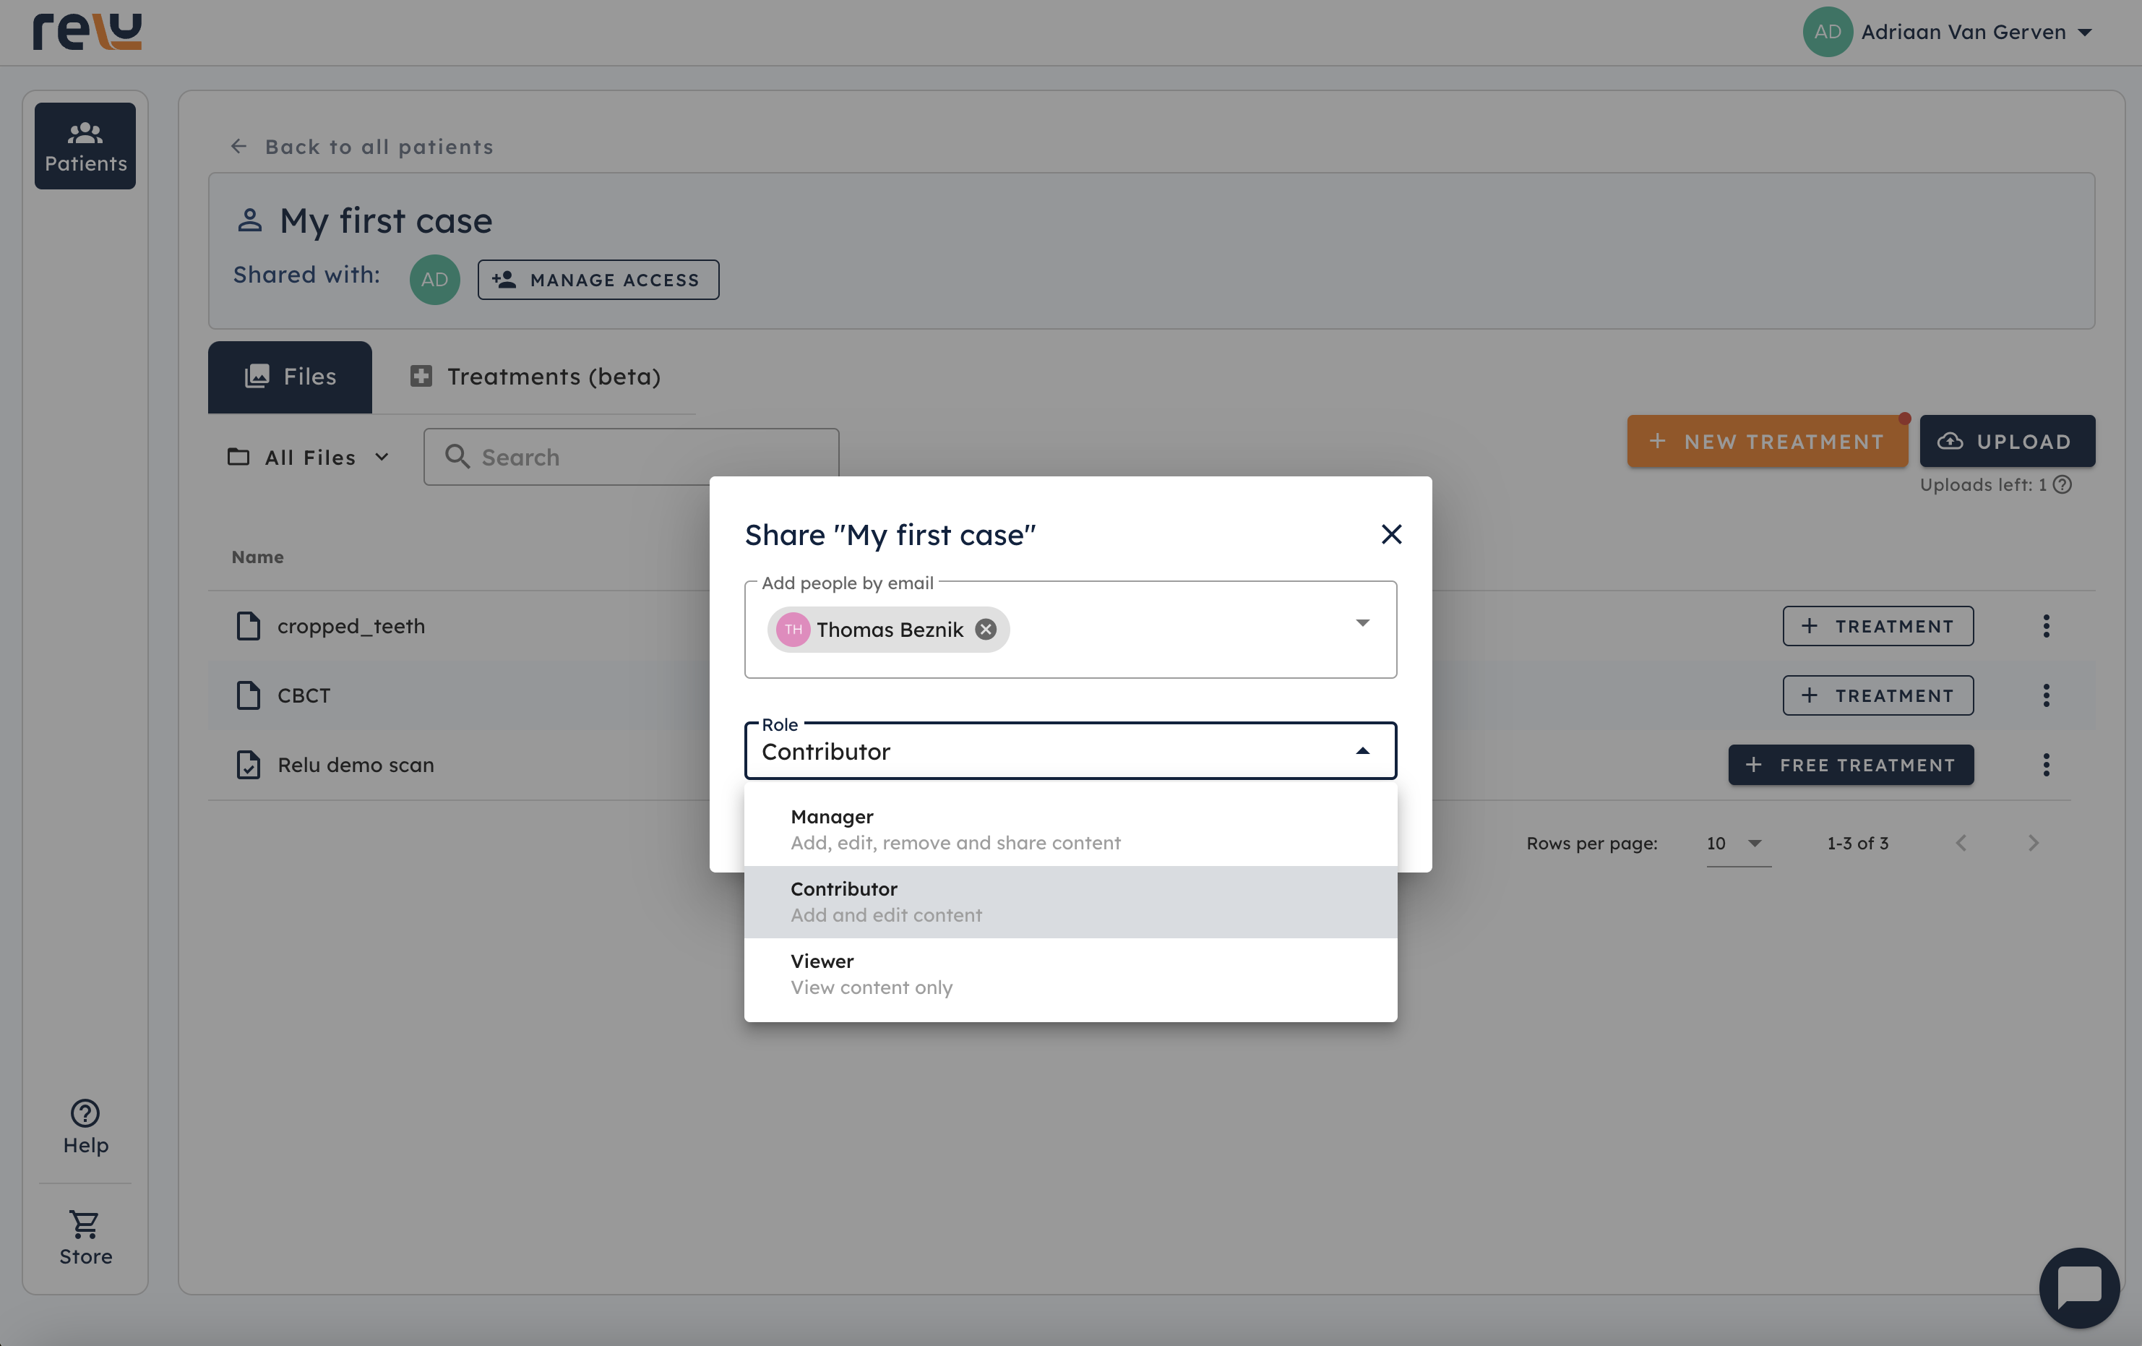The image size is (2142, 1346).
Task: Go to the Store
Action: coord(85,1238)
